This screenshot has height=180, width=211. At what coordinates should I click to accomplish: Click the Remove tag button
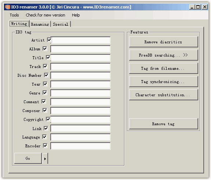(164, 124)
